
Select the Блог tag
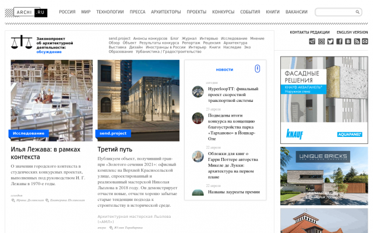(x=174, y=38)
